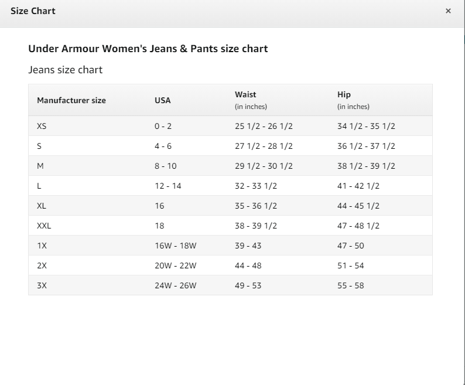465x385 pixels.
Task: Click the XL row hip 44 - 45 1/2
Action: pyautogui.click(x=358, y=206)
